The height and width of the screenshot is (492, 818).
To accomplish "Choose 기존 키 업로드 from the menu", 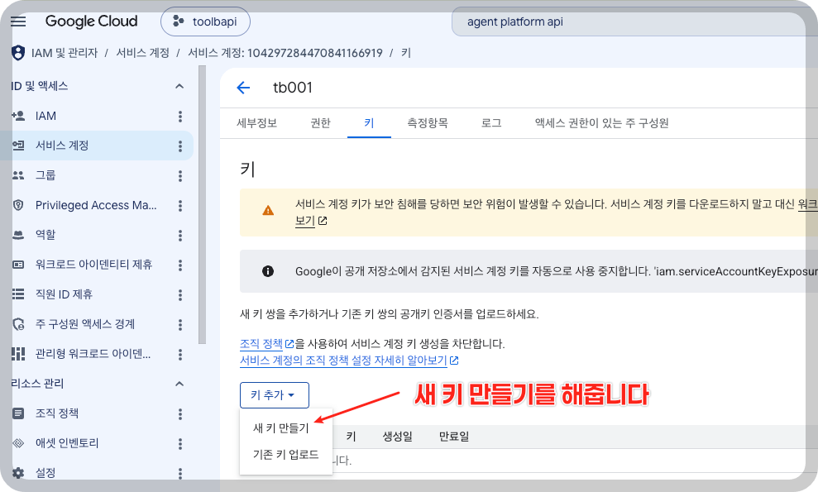I will coord(286,455).
